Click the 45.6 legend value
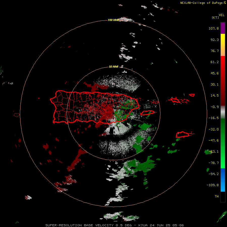Viewport: 227px width, 227px height. pos(215,73)
